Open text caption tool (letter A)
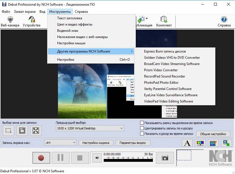Screen dimensions: 235x174 coord(187,143)
